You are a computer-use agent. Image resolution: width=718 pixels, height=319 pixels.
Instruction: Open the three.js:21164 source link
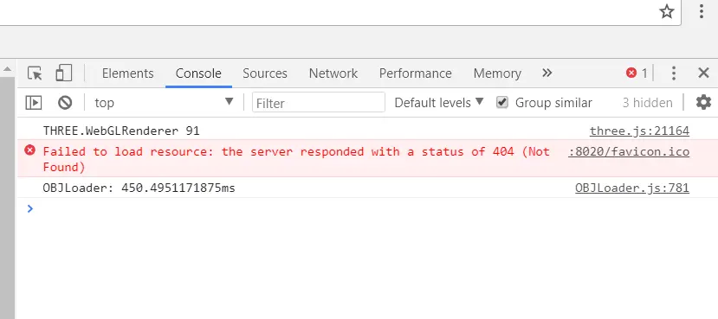click(639, 131)
